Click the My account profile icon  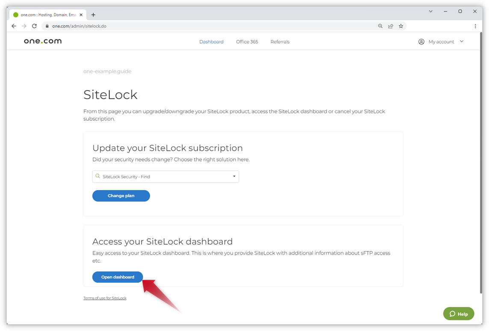tap(421, 42)
